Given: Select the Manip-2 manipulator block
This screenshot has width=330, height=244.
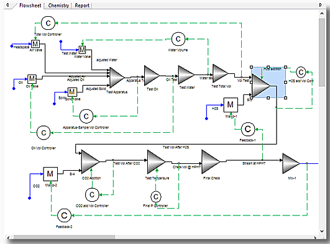Looking at the screenshot, I should click(50, 174).
